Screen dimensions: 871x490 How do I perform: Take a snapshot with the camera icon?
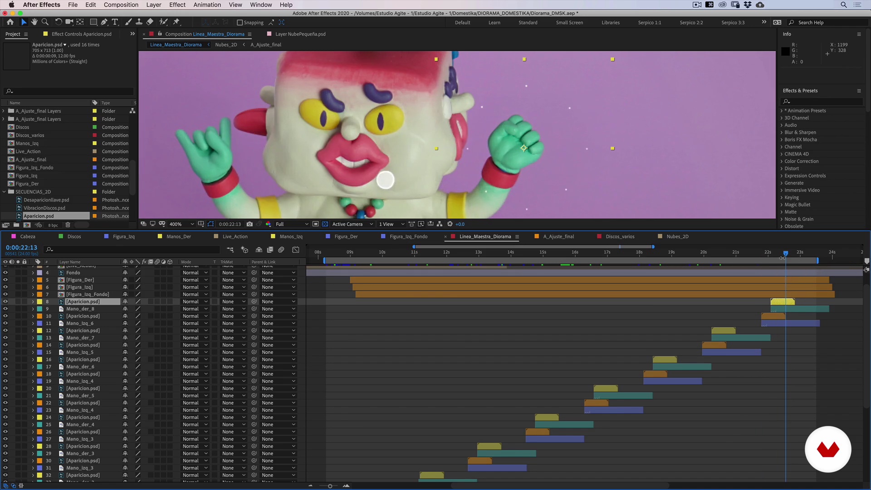tap(250, 224)
